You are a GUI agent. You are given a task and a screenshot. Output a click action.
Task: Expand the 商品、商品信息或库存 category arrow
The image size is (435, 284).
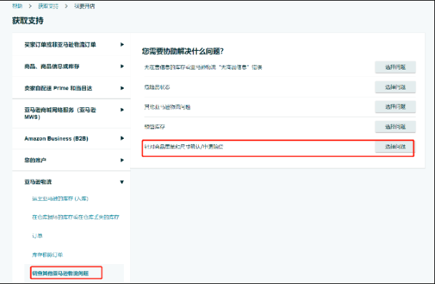click(x=122, y=66)
